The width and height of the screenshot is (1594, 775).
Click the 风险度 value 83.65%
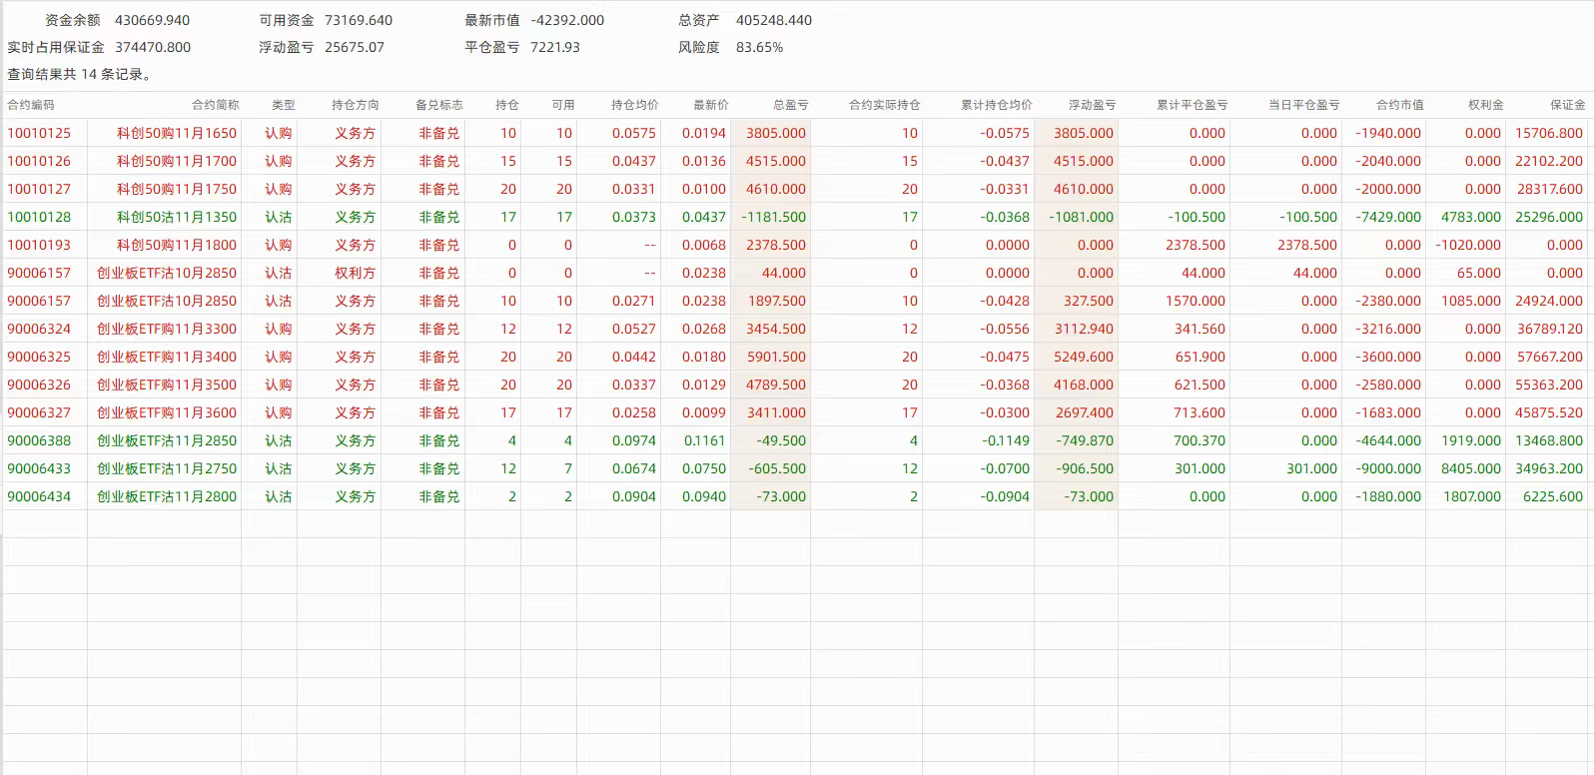pyautogui.click(x=759, y=47)
